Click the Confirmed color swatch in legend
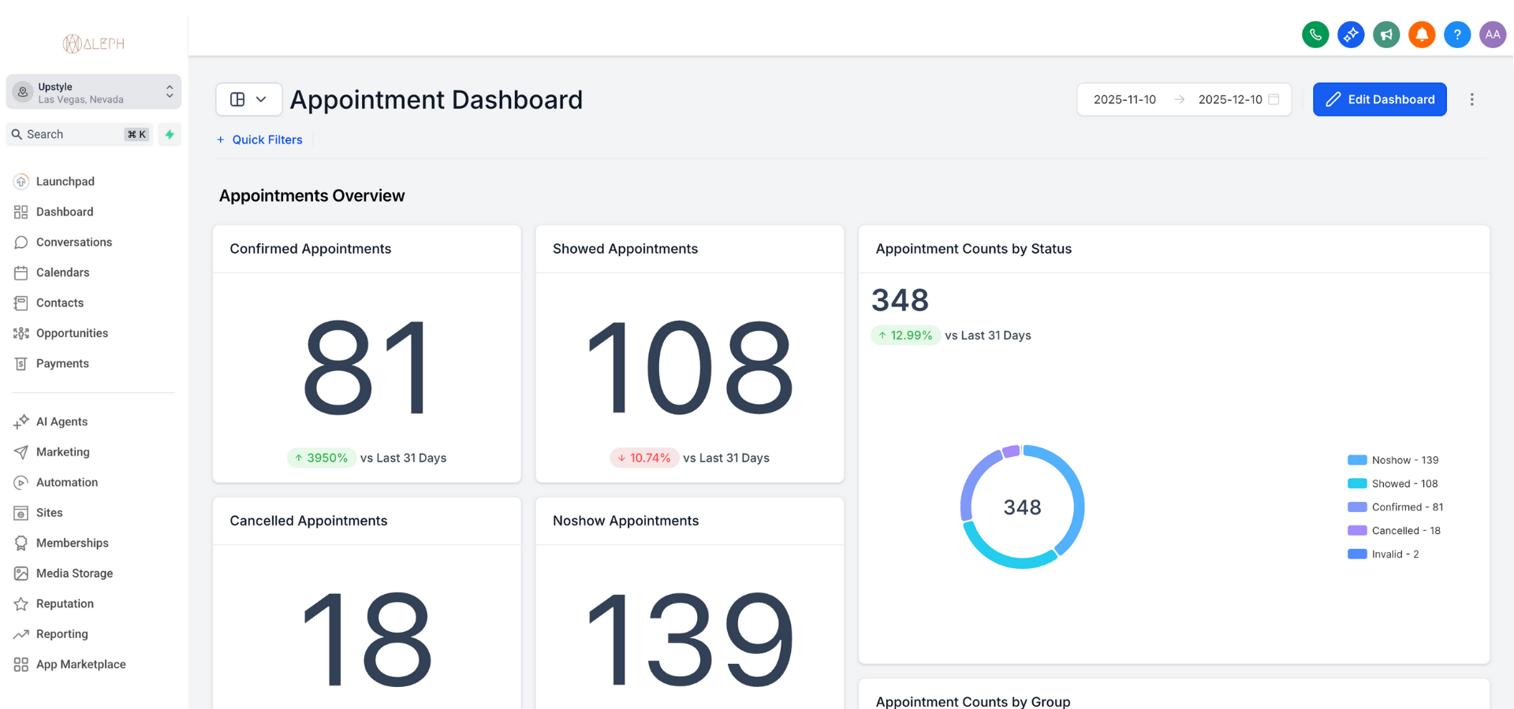Image resolution: width=1514 pixels, height=709 pixels. pyautogui.click(x=1357, y=507)
